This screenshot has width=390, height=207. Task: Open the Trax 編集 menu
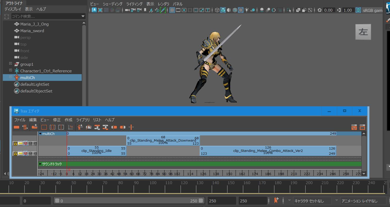point(33,120)
